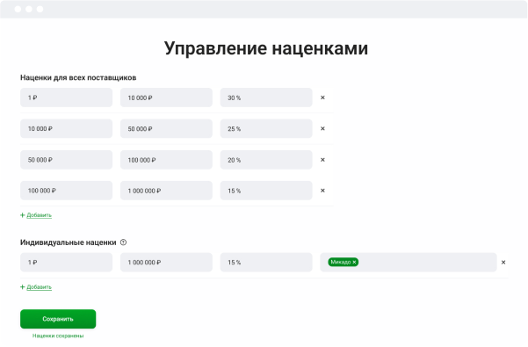Edit the 1 000 000 ₽ field in all-suppliers section
528x347 pixels.
[x=166, y=191]
